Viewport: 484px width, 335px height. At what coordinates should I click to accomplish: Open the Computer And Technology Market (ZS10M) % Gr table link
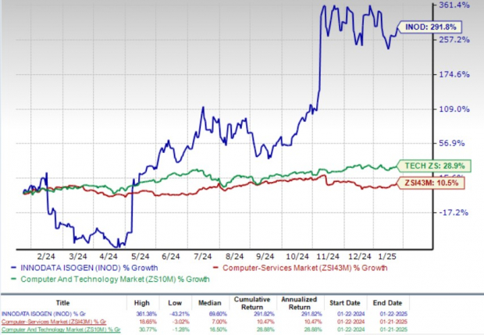61,330
